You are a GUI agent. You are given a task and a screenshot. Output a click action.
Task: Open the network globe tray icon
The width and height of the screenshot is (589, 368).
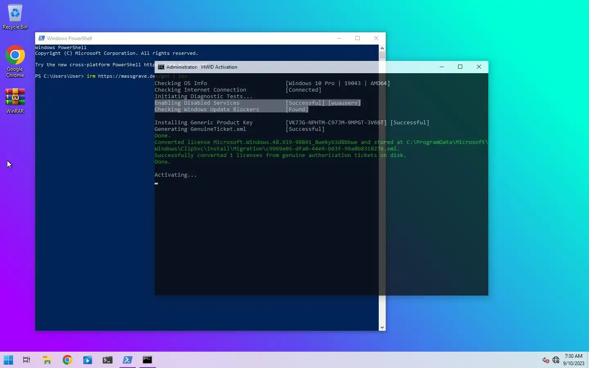(x=556, y=360)
